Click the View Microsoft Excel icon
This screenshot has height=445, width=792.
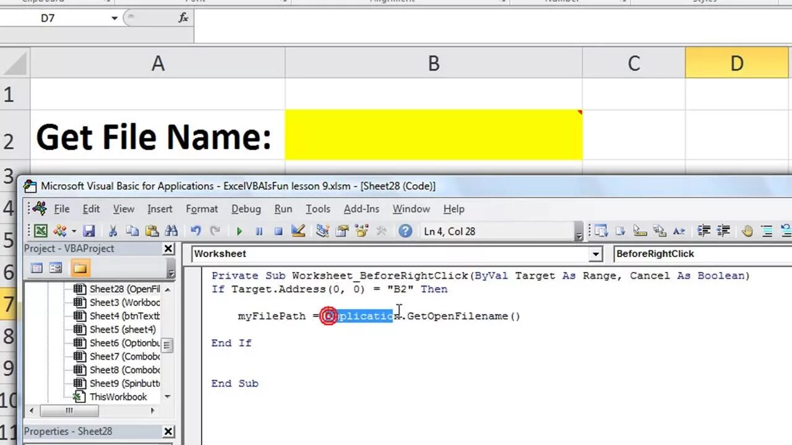click(41, 231)
